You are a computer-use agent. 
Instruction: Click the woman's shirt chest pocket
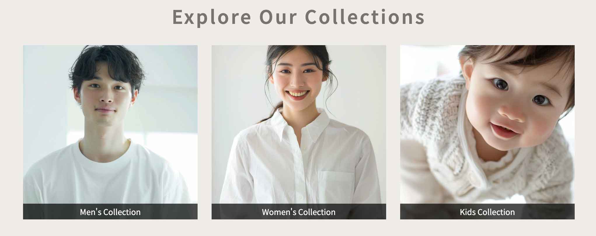pyautogui.click(x=336, y=186)
